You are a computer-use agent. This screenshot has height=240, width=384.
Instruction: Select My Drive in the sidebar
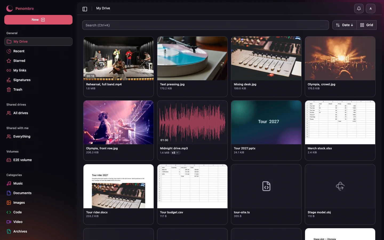tap(38, 42)
